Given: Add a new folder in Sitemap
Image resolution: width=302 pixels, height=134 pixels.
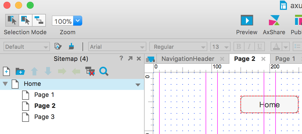Looking at the screenshot, I should 20,71.
